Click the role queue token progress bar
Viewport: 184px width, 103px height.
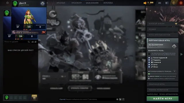tap(162, 74)
